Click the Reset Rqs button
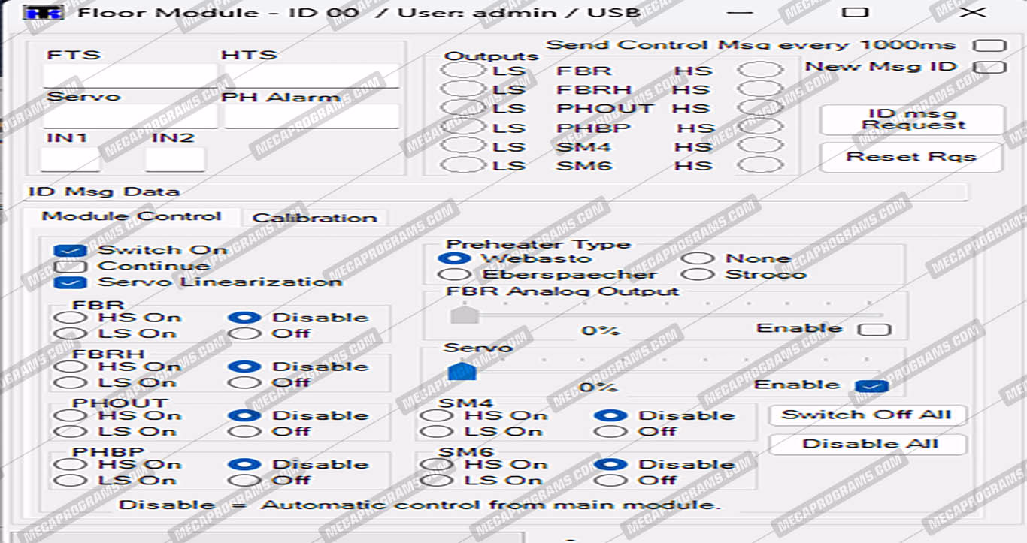 point(910,157)
